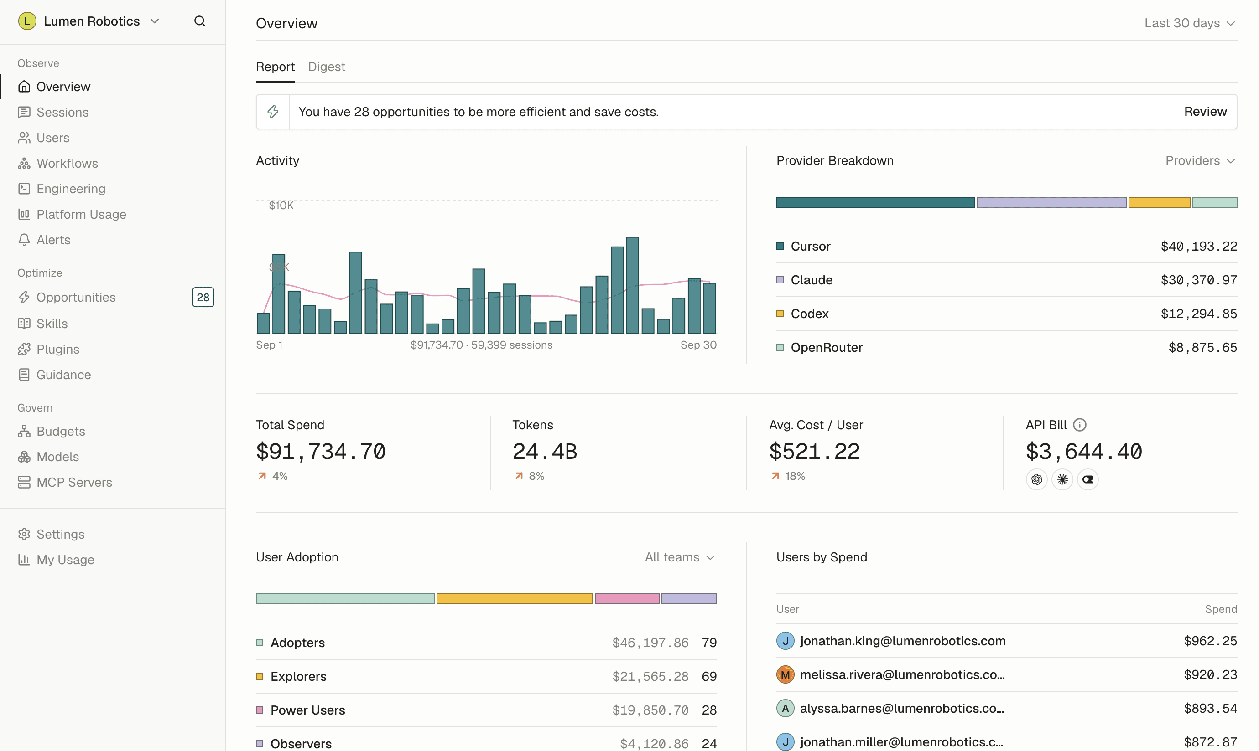Click the Engineering terminal icon

pyautogui.click(x=24, y=189)
